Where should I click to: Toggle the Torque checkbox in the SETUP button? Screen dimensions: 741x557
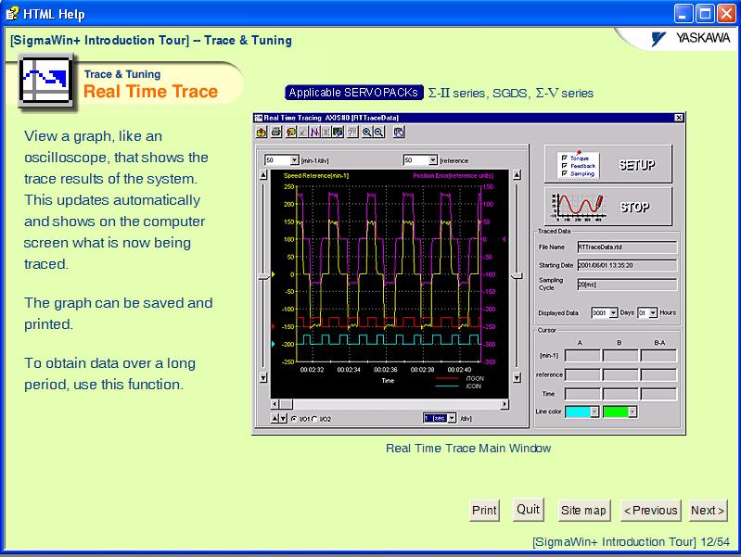tap(564, 158)
